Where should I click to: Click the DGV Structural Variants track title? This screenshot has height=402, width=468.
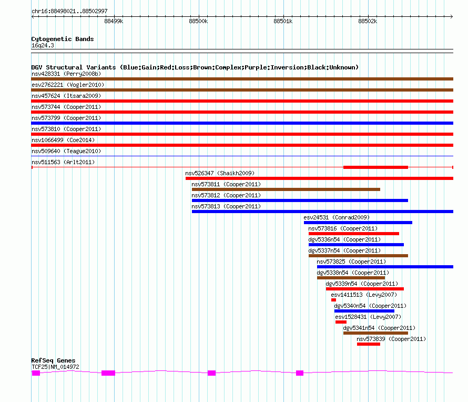click(x=195, y=67)
